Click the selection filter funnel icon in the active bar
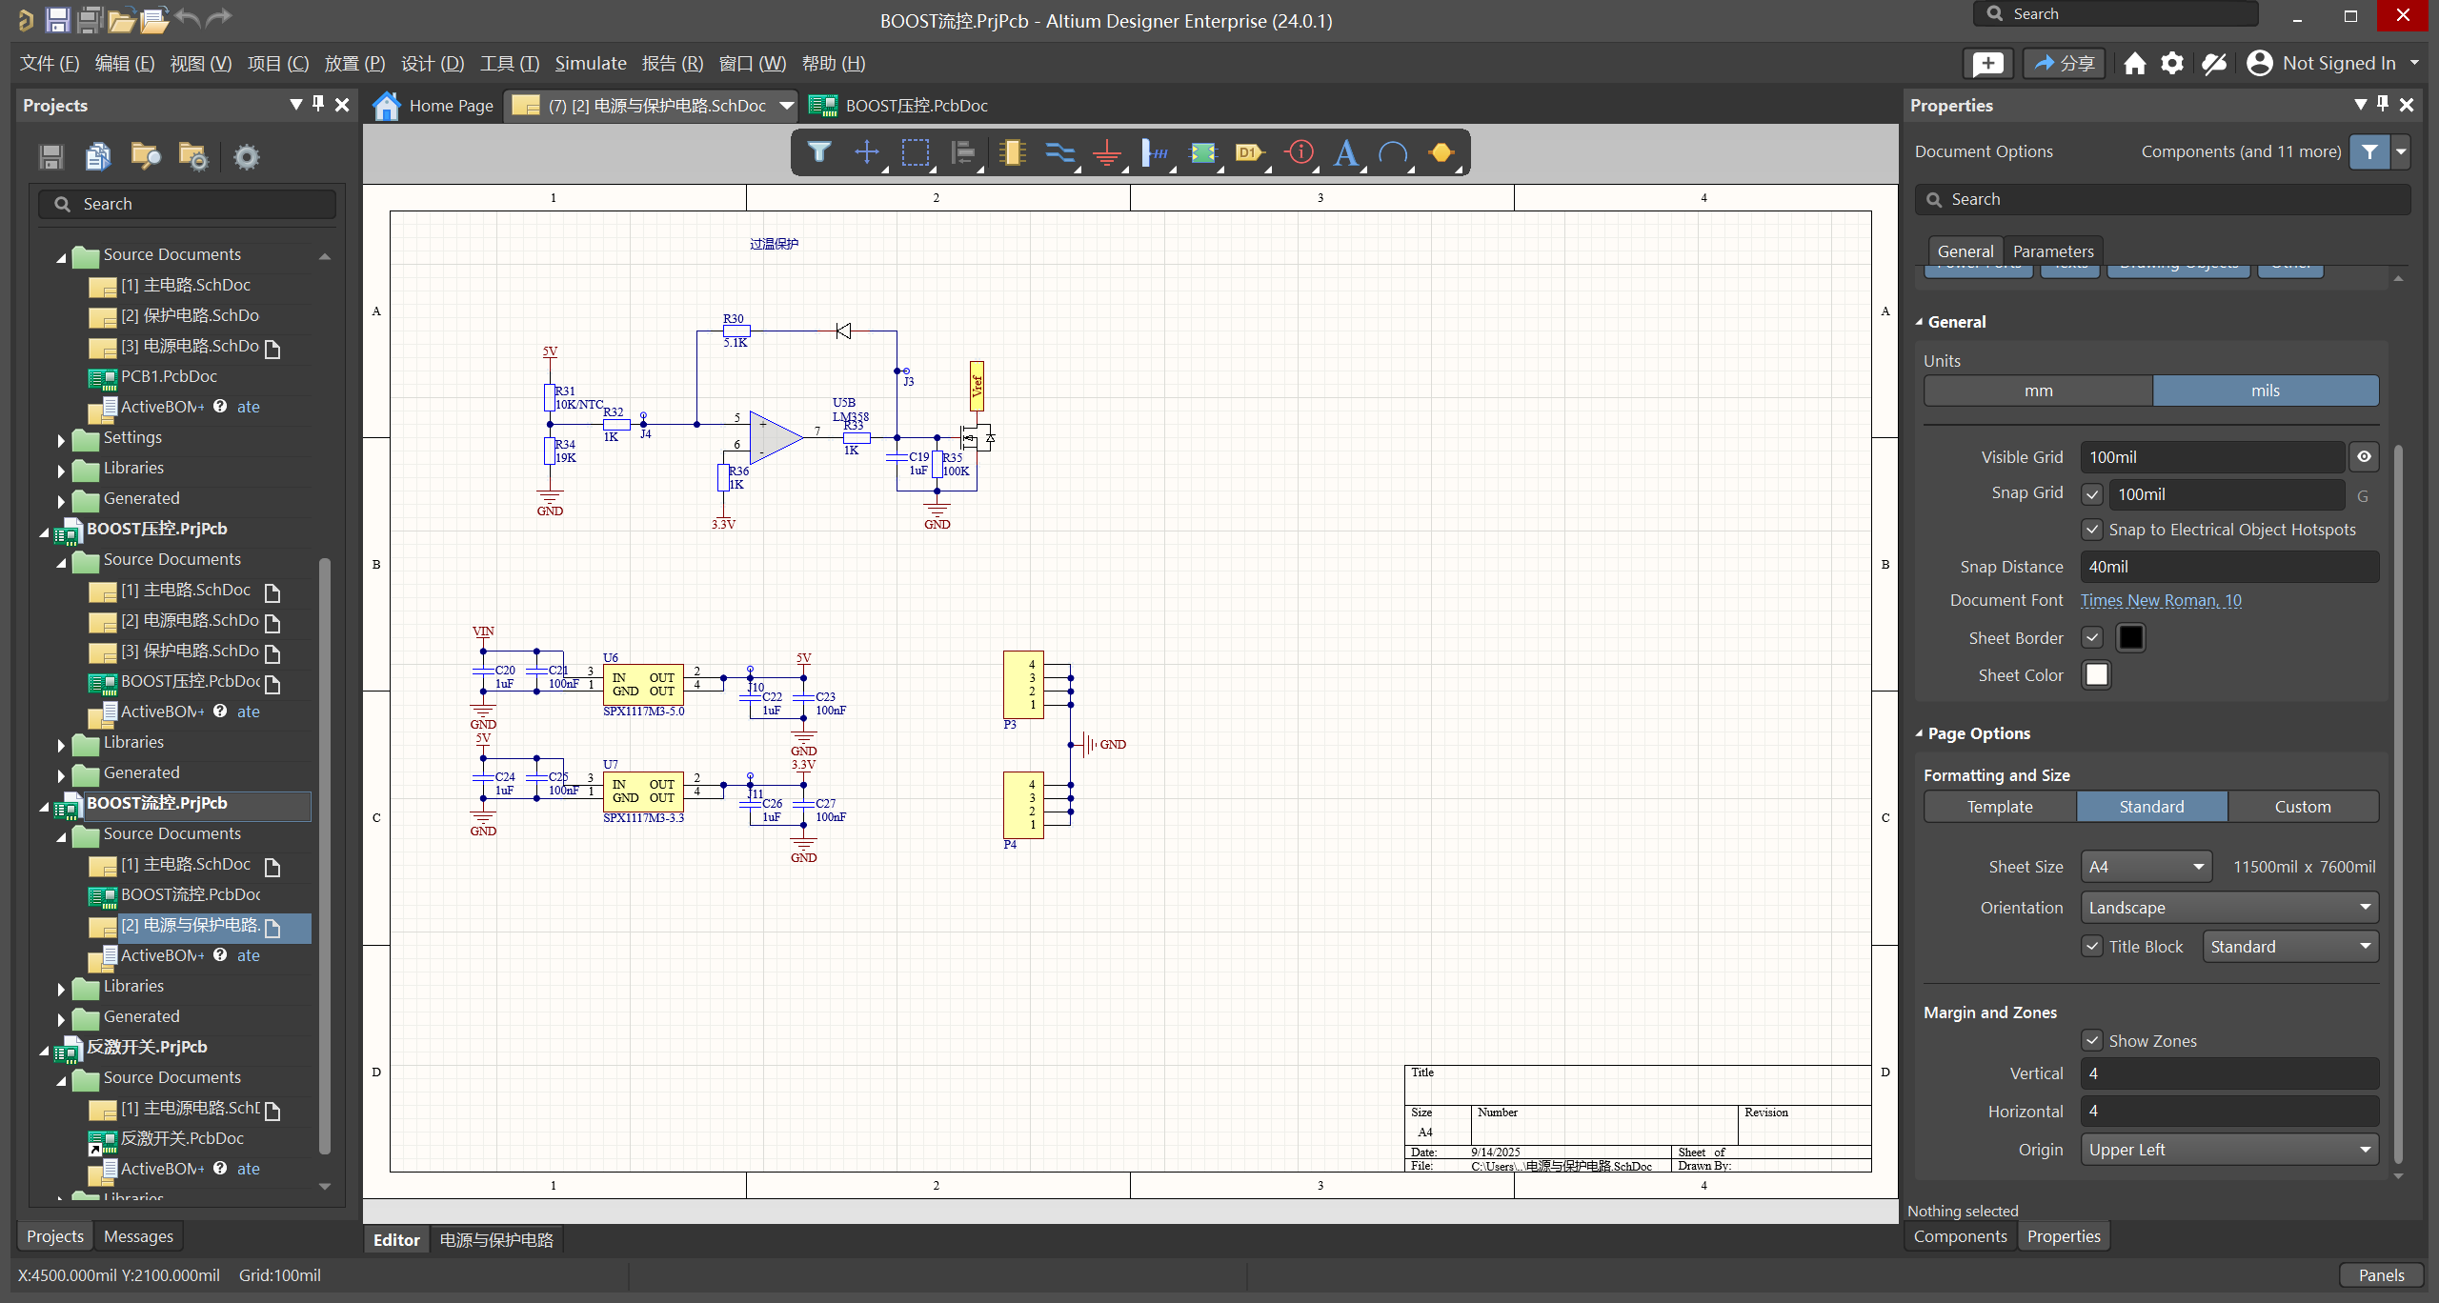This screenshot has height=1303, width=2439. pyautogui.click(x=819, y=152)
